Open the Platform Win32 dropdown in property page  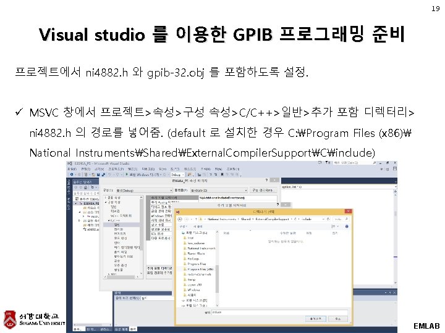pos(219,191)
